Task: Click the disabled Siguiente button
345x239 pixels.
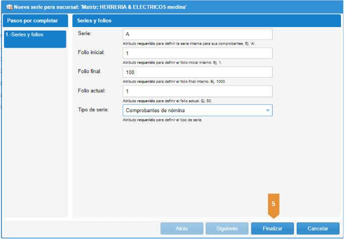Action: coord(227,228)
